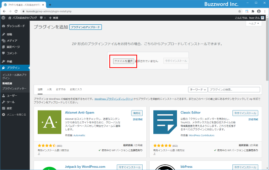Viewport: 269px width, 170px height.
Task: Close the プラグインを追加 browser tab
Action: (x=43, y=5)
